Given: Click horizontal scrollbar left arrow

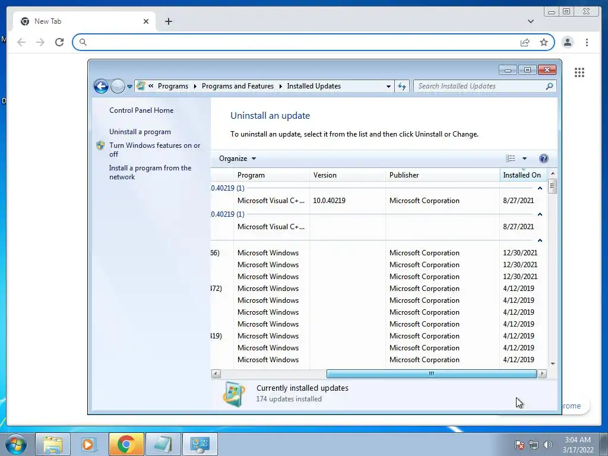Looking at the screenshot, I should [x=216, y=374].
